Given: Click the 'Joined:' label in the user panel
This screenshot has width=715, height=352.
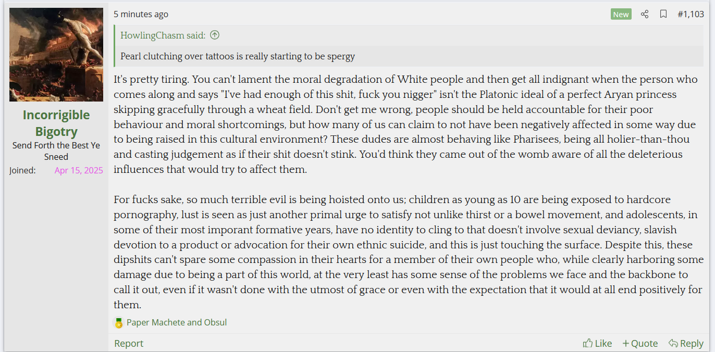Looking at the screenshot, I should click(x=22, y=170).
